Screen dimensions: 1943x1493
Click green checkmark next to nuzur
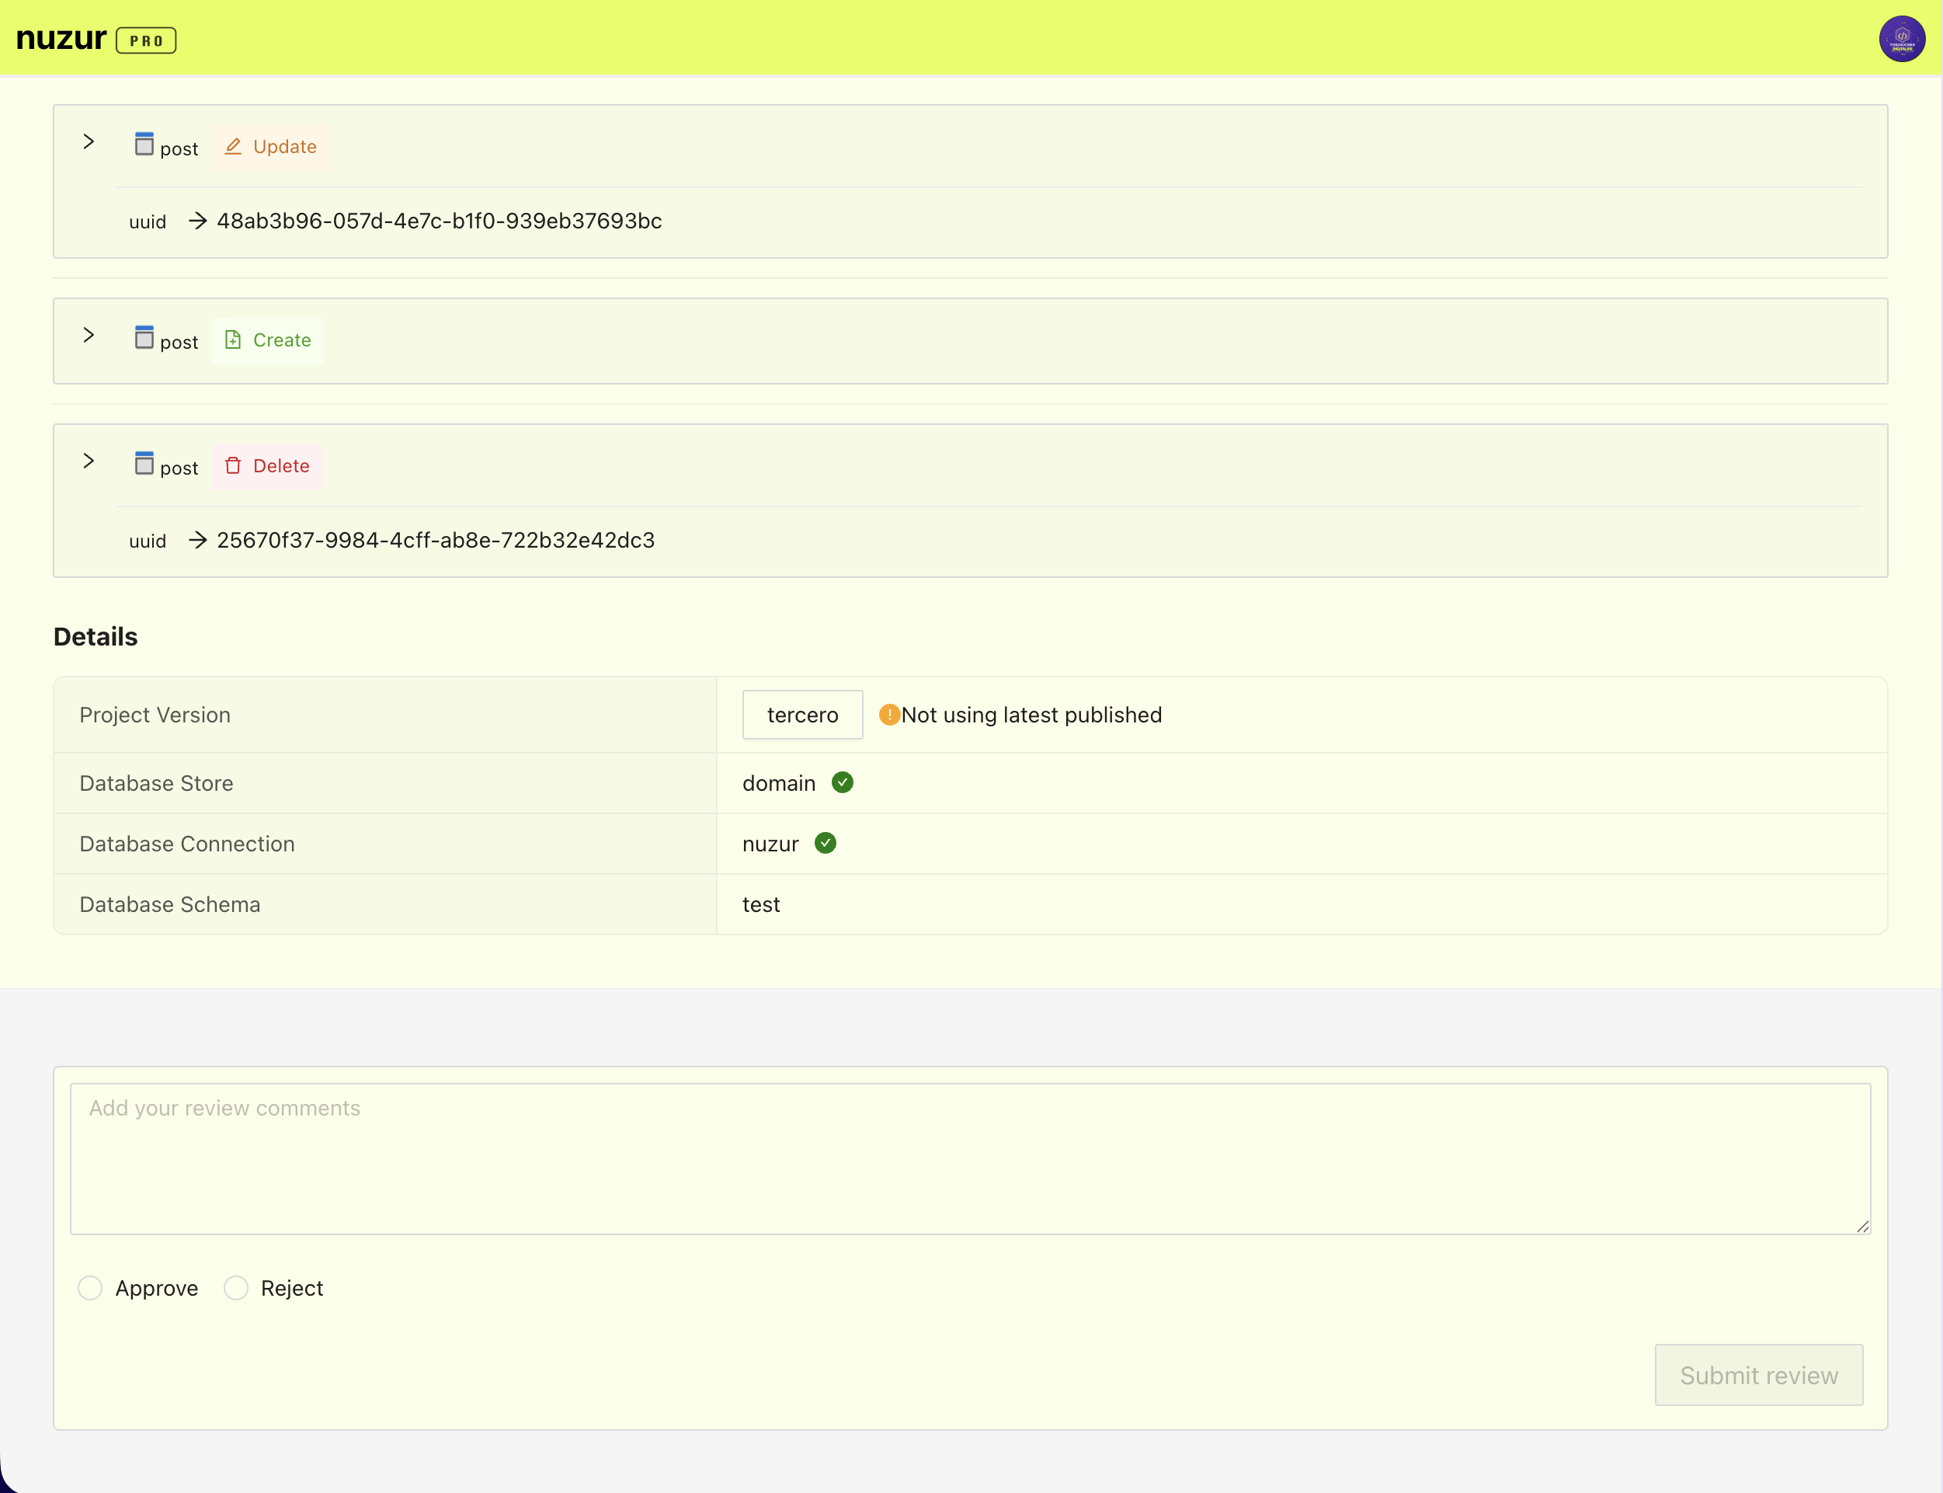click(x=826, y=844)
